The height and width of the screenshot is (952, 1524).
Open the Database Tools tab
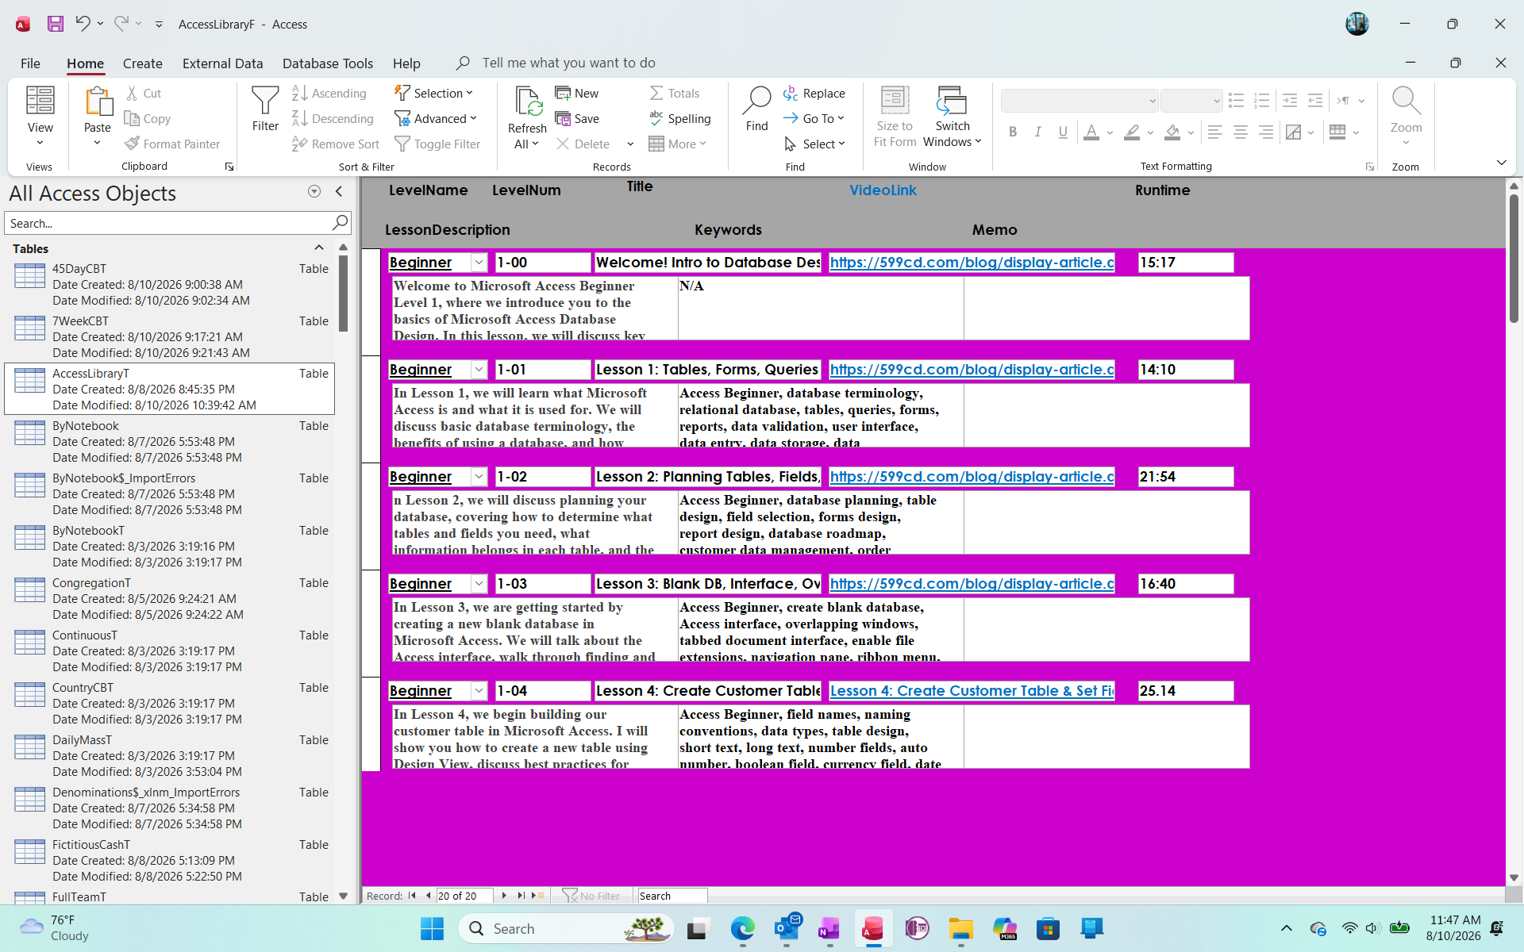tap(328, 63)
